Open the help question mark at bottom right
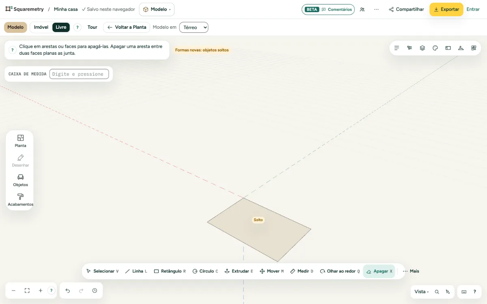The width and height of the screenshot is (487, 304). point(474,292)
